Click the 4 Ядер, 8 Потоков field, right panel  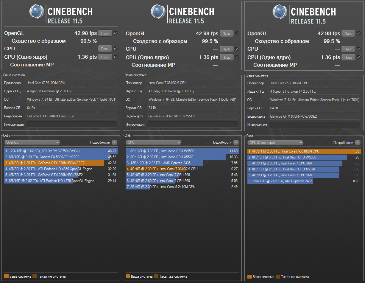(314, 91)
